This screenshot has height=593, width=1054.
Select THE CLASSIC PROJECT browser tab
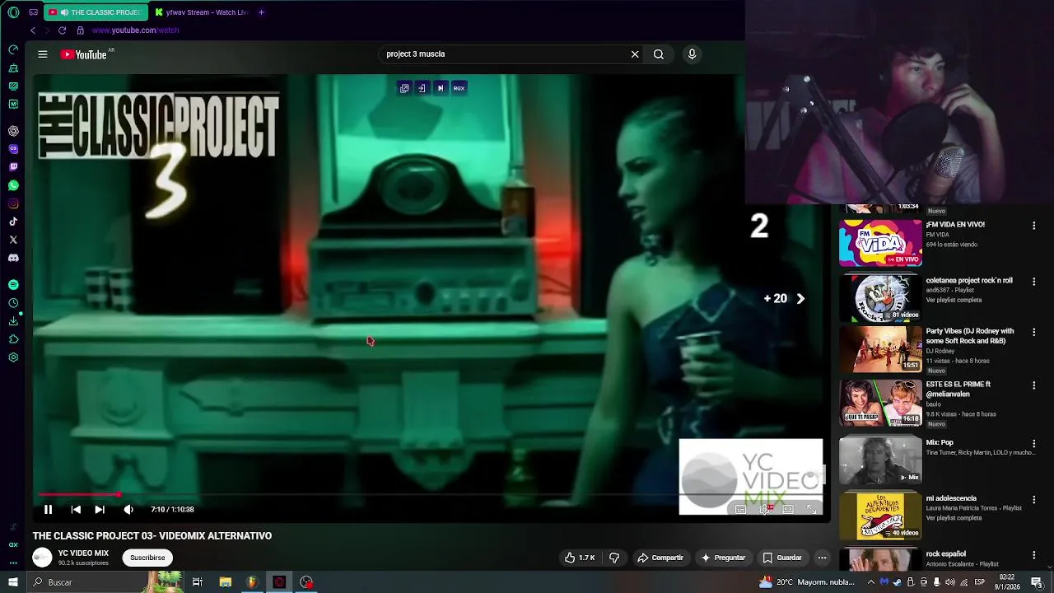pyautogui.click(x=94, y=12)
